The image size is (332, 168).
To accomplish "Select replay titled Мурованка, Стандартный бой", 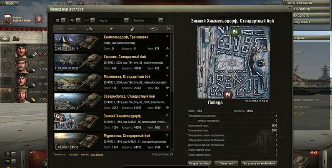I will point(127,136).
